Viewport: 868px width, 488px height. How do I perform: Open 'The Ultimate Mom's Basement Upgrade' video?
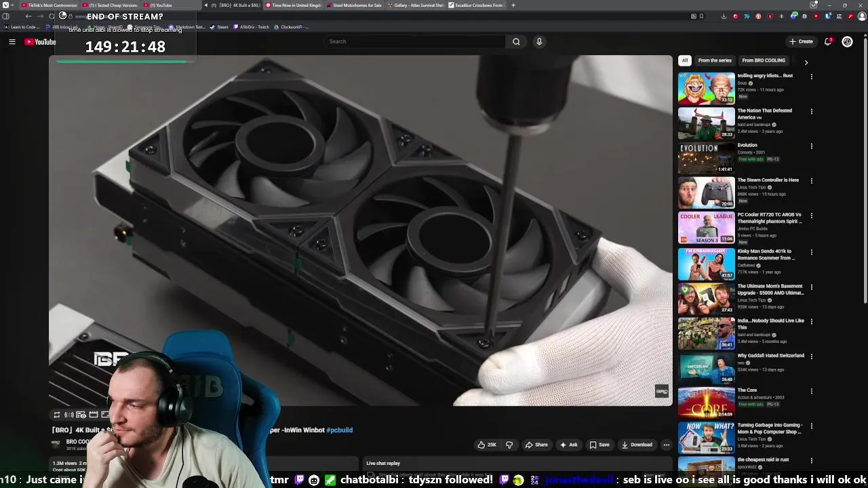(706, 298)
